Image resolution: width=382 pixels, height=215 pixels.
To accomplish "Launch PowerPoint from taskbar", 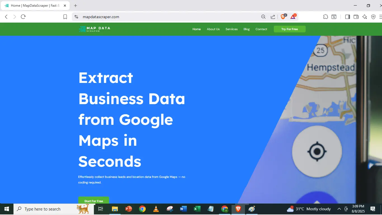I will (128, 209).
